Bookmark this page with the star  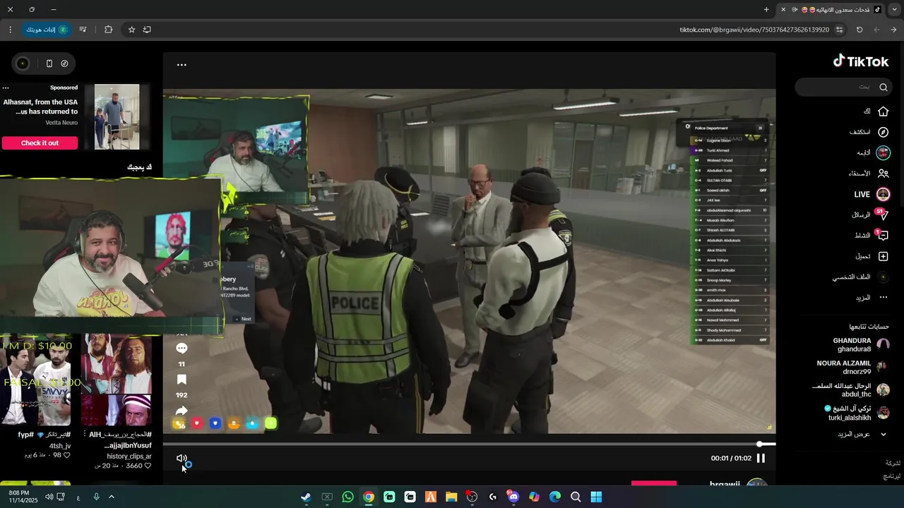point(131,30)
